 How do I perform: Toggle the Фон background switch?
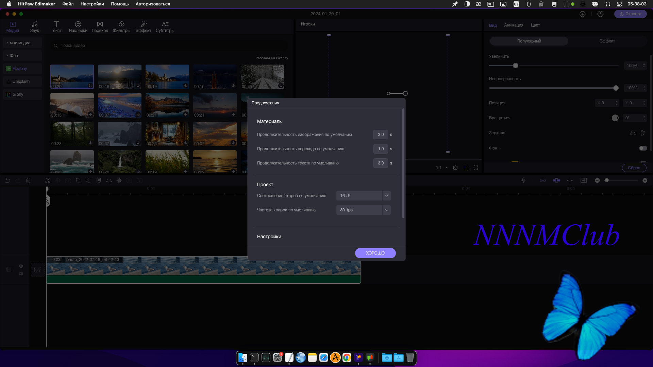click(x=643, y=148)
